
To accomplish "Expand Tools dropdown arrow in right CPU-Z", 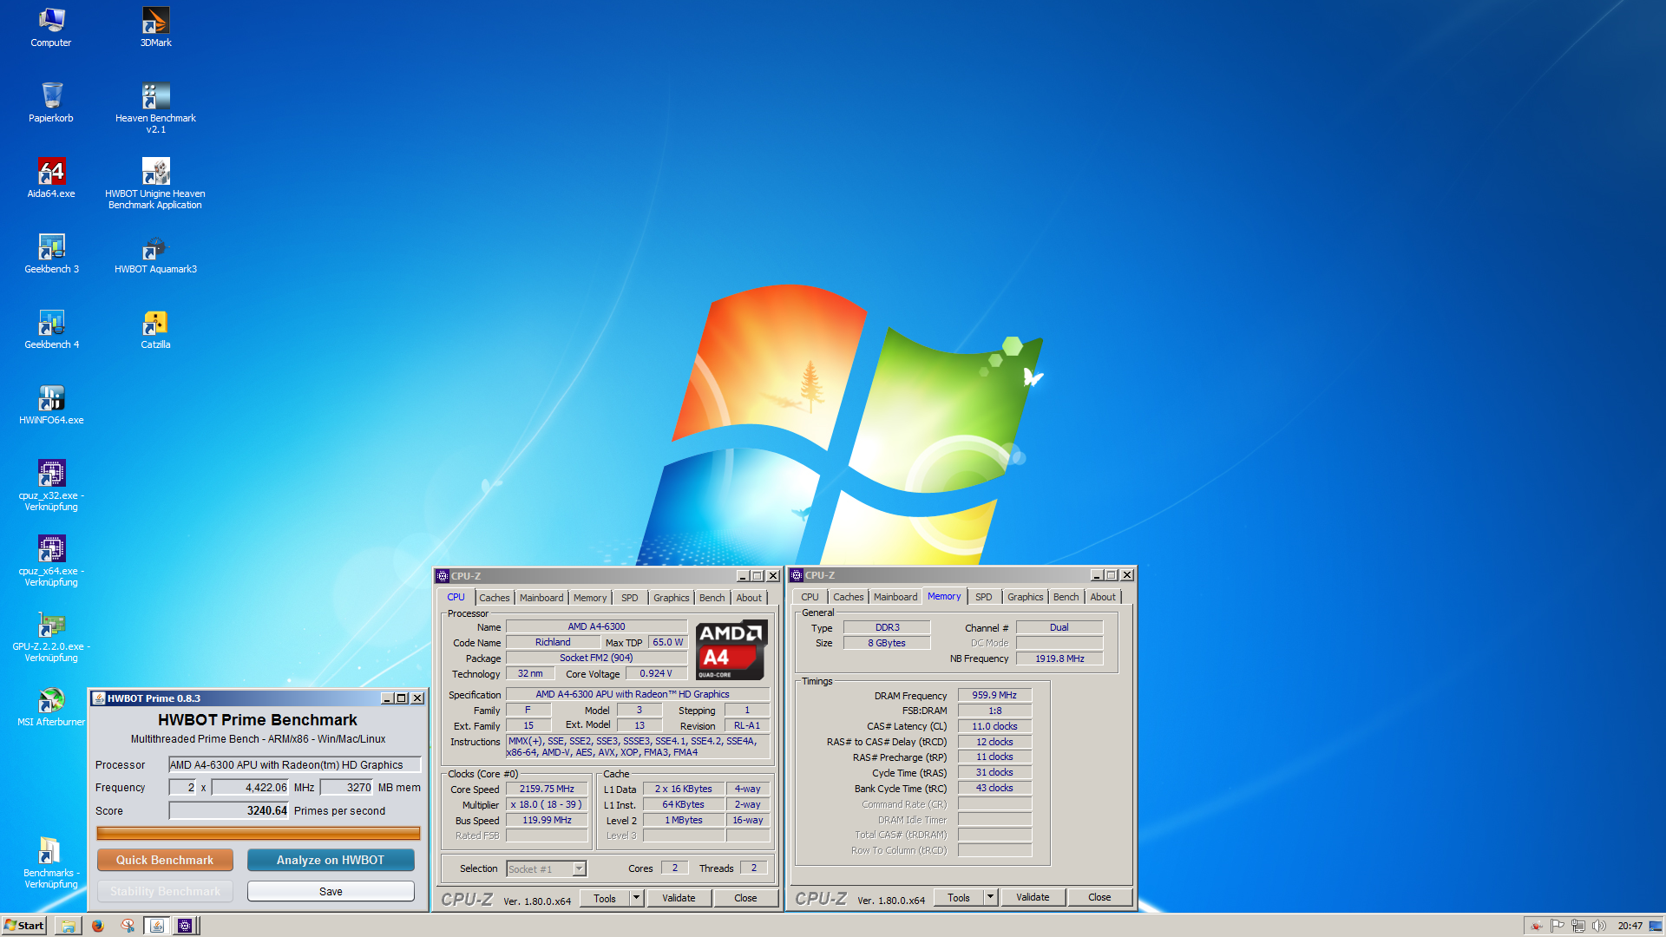I will coord(990,897).
